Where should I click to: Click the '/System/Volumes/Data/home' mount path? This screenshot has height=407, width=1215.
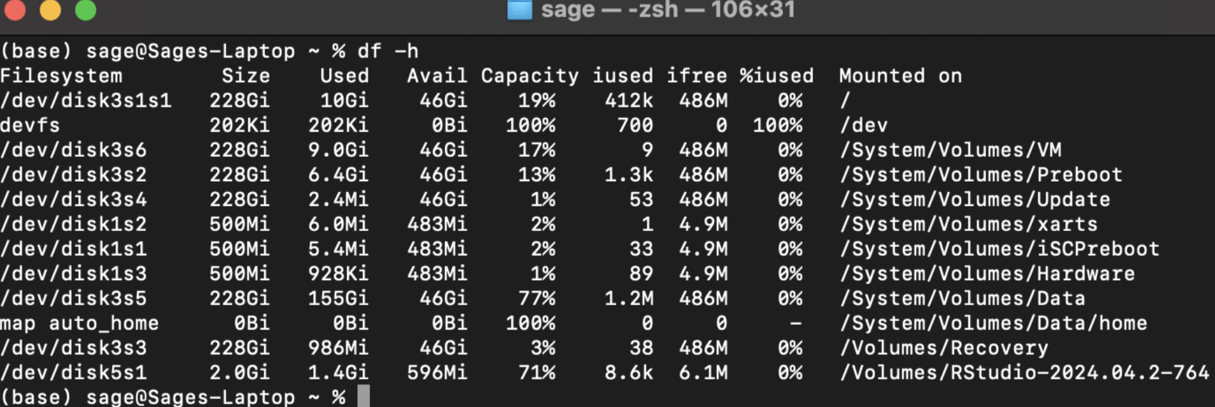point(993,323)
